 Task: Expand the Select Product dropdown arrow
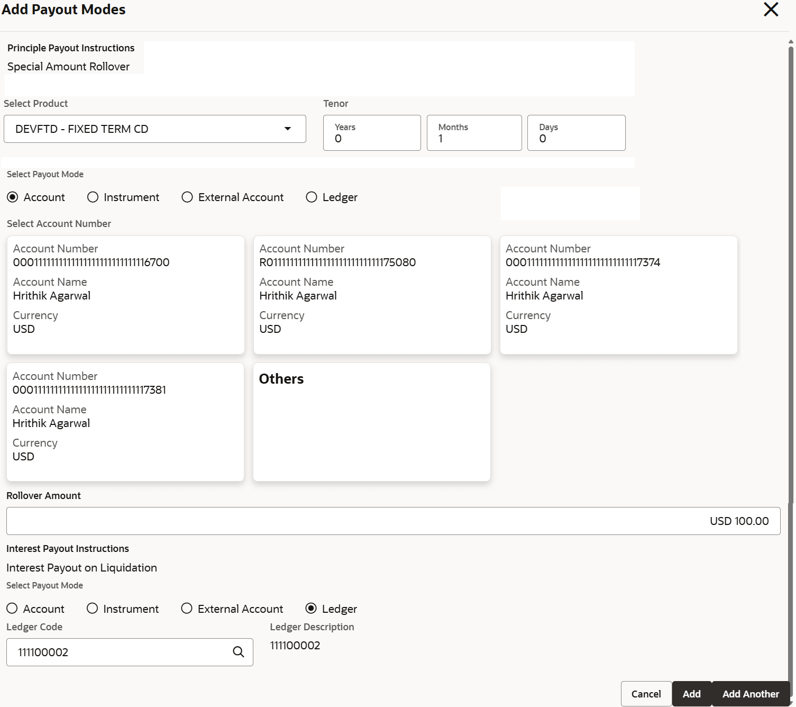(x=288, y=129)
